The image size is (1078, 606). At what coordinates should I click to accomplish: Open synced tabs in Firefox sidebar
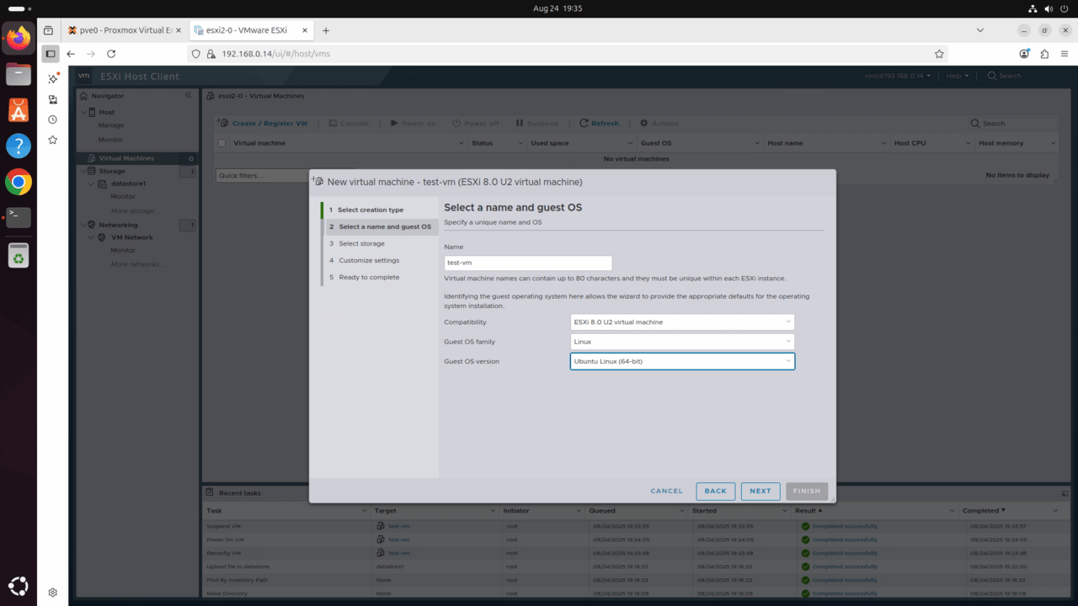pos(52,99)
